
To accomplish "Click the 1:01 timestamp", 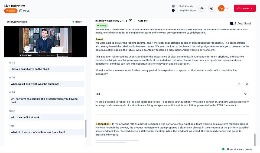I will pos(12,126).
